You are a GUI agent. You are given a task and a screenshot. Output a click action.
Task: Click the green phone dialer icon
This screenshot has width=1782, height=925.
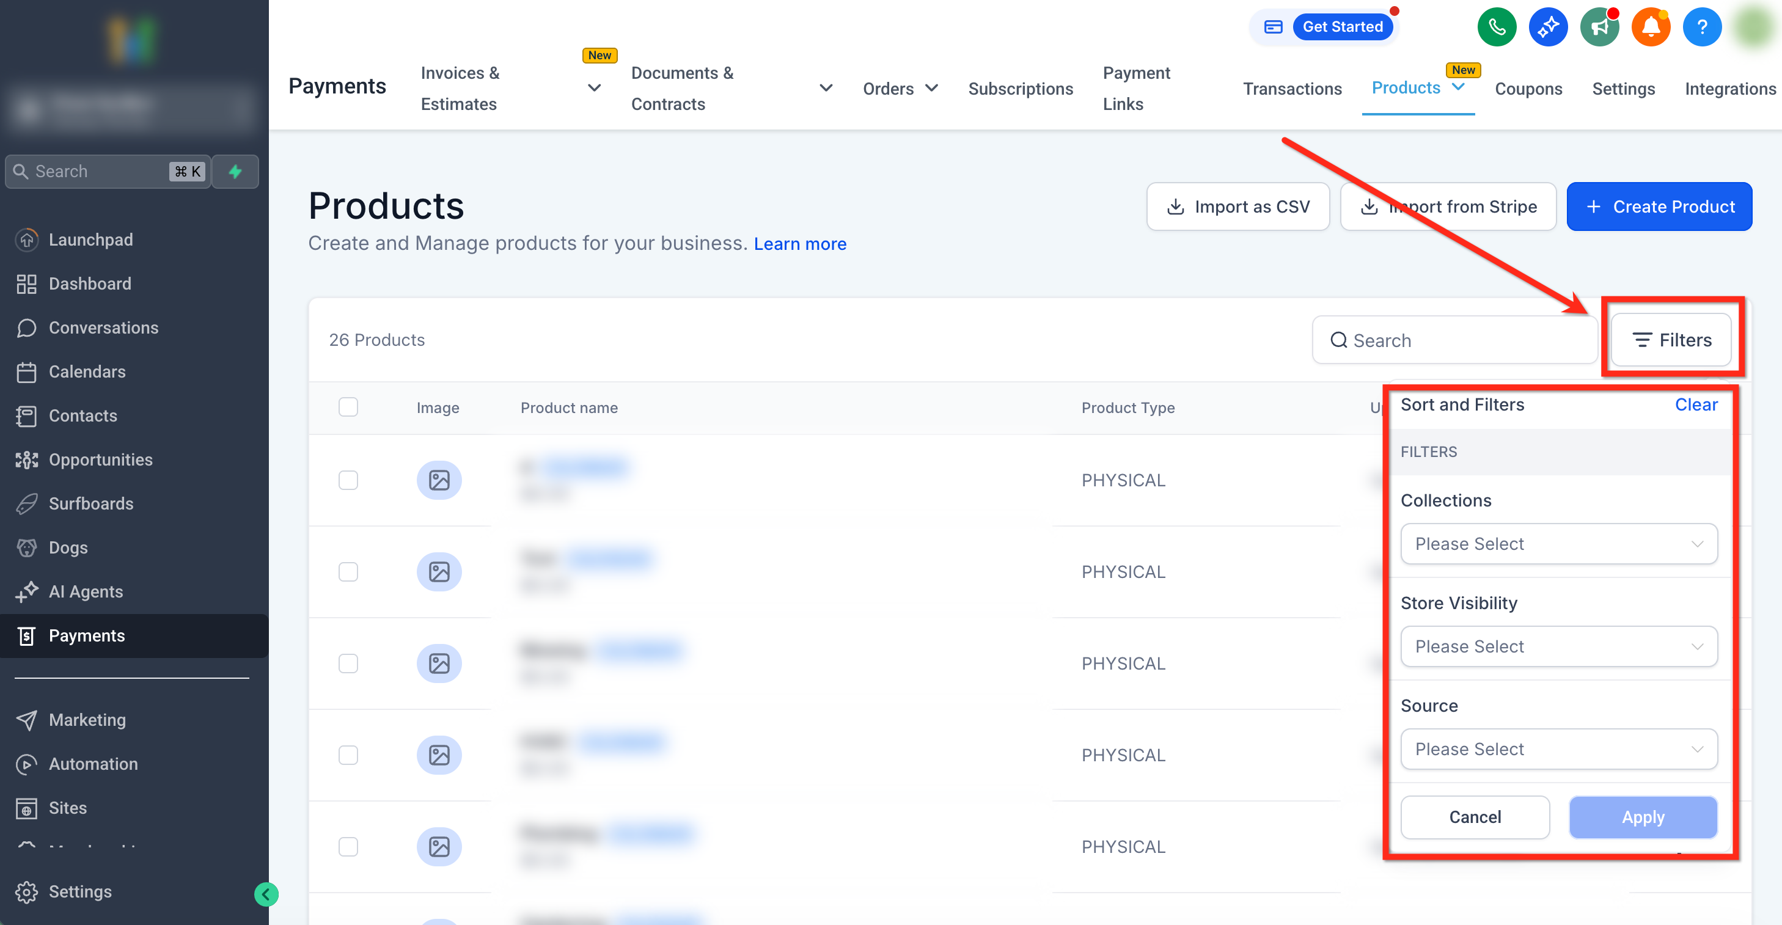[x=1496, y=27]
